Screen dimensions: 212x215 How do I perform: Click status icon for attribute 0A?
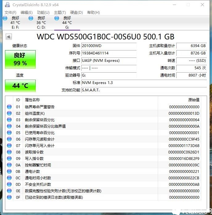tap(9, 165)
